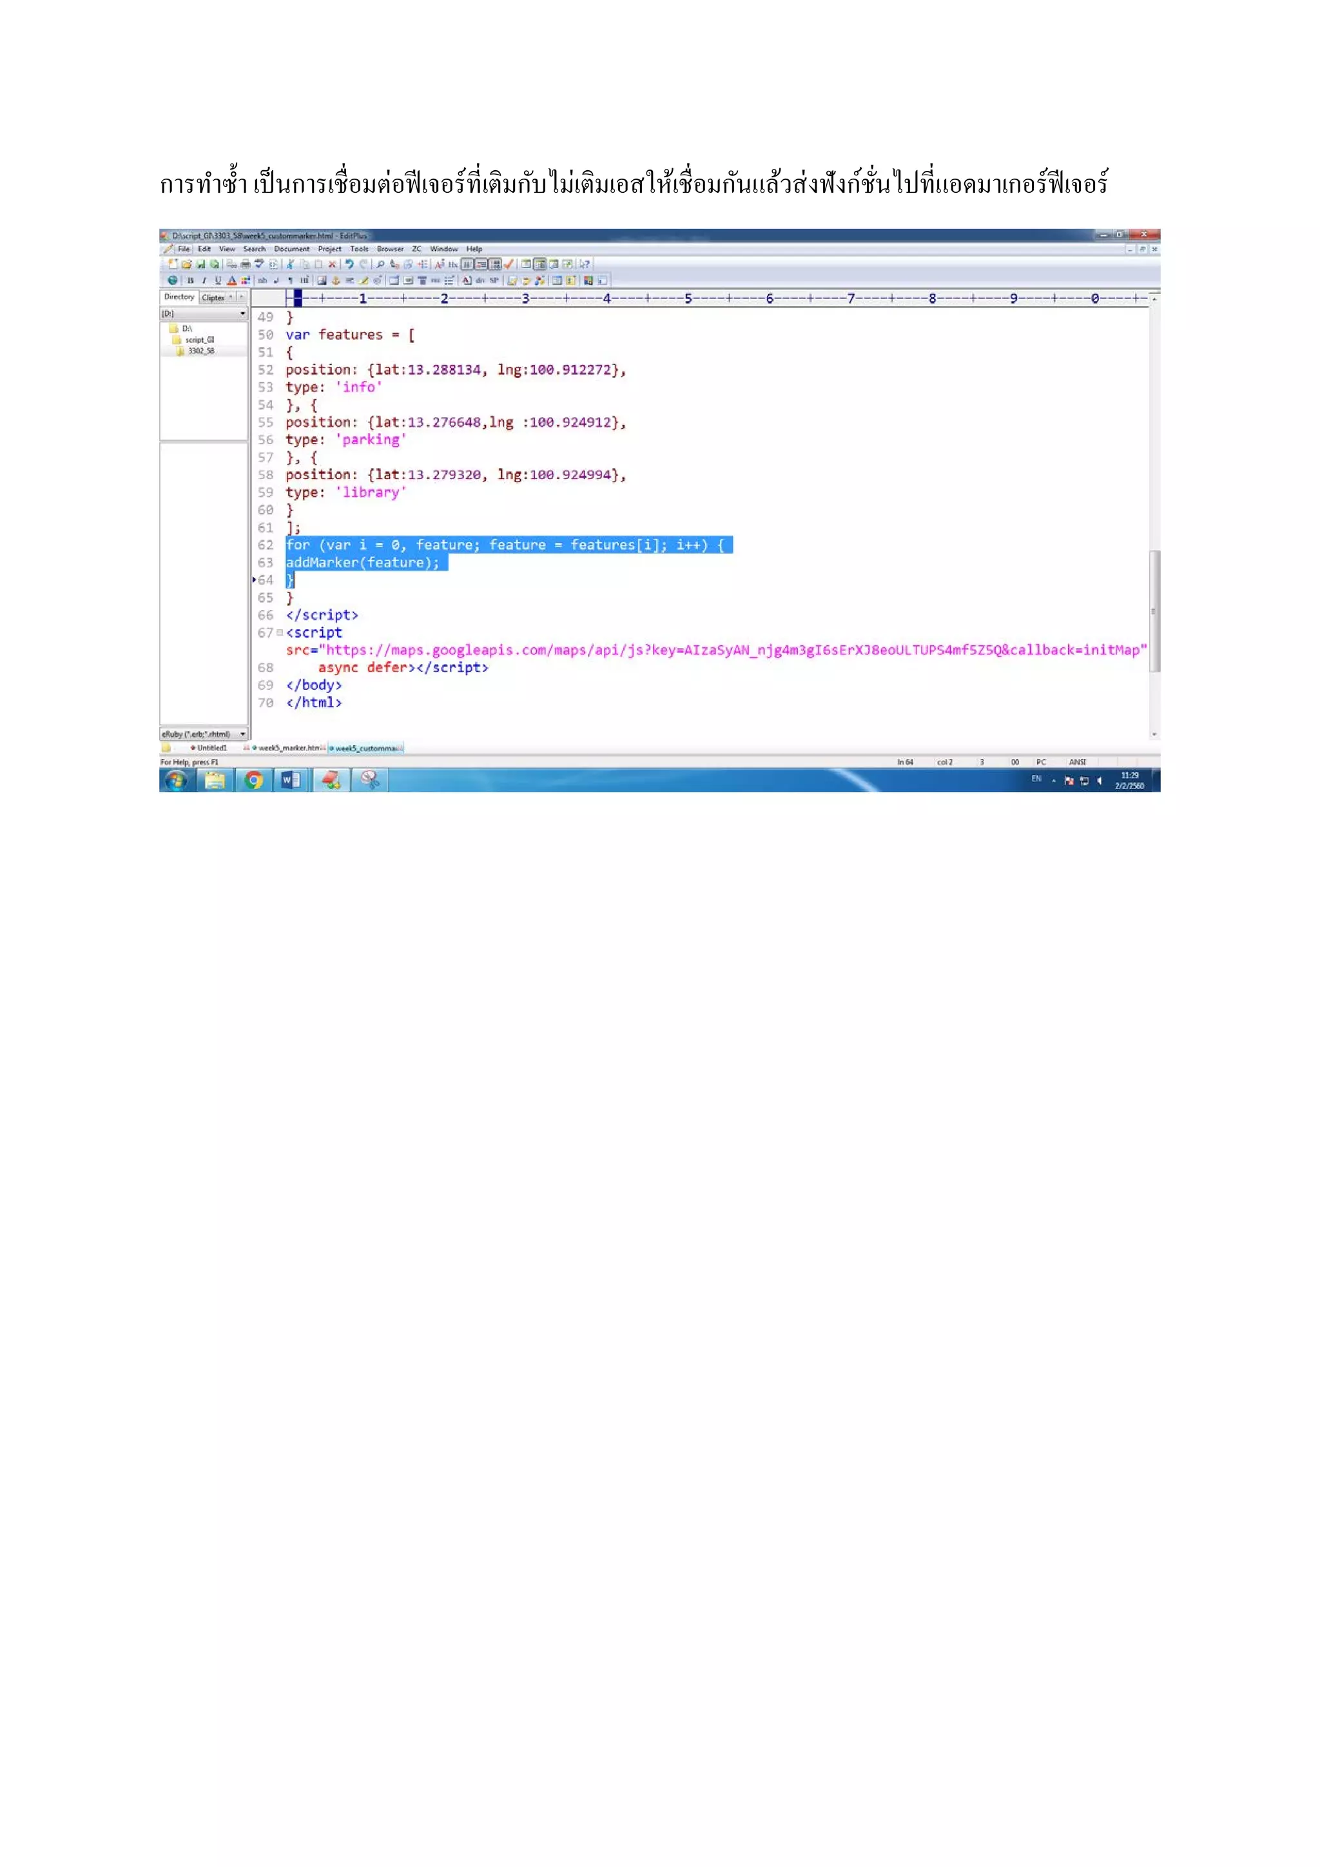The width and height of the screenshot is (1320, 1867).
Task: Click the spell check checkmark icon
Action: point(509,264)
